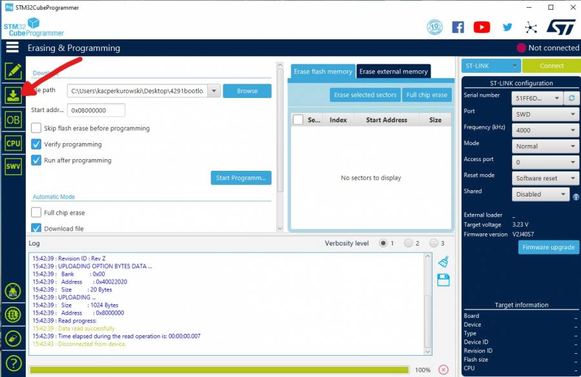
Task: Sort by Index column header
Action: (338, 120)
